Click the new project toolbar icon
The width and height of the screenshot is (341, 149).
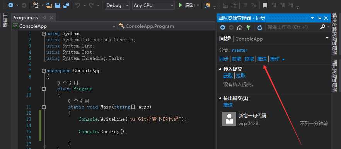(36, 5)
